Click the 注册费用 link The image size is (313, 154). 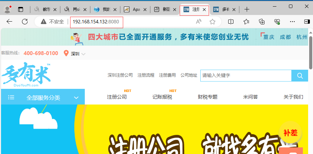167,75
